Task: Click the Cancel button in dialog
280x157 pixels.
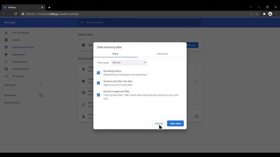Action: coord(158,123)
